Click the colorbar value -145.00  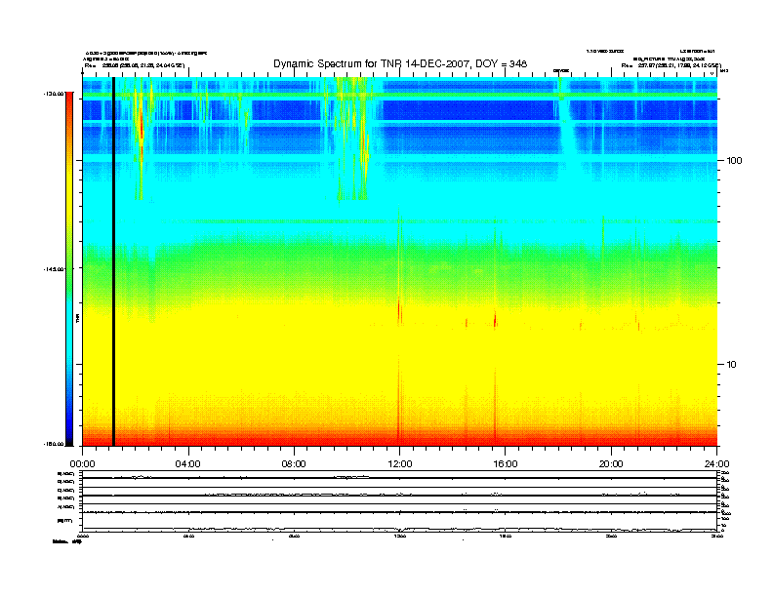coord(54,269)
